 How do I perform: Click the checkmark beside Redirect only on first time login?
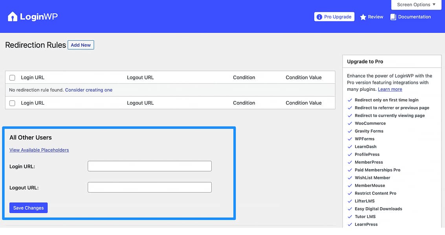click(x=350, y=100)
